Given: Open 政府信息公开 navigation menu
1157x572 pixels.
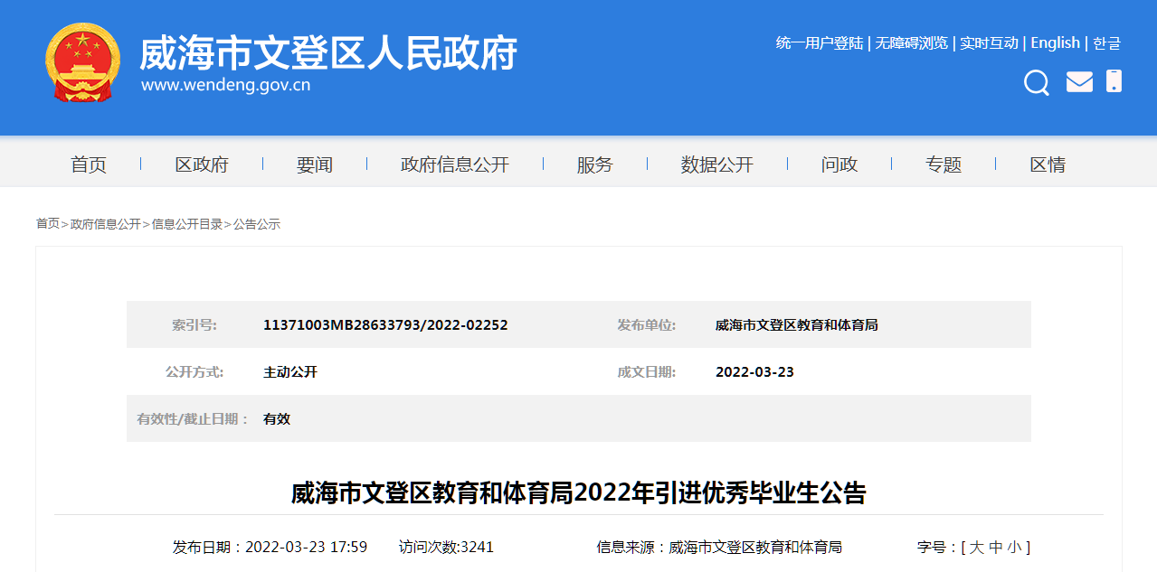Looking at the screenshot, I should (x=455, y=164).
